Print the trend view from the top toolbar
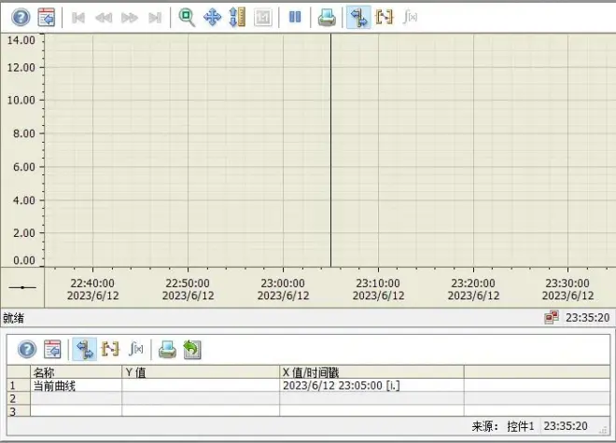Image resolution: width=616 pixels, height=443 pixels. (x=327, y=18)
